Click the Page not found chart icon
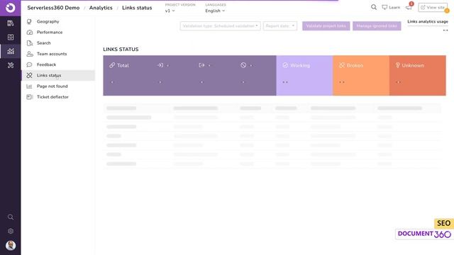 pos(29,86)
